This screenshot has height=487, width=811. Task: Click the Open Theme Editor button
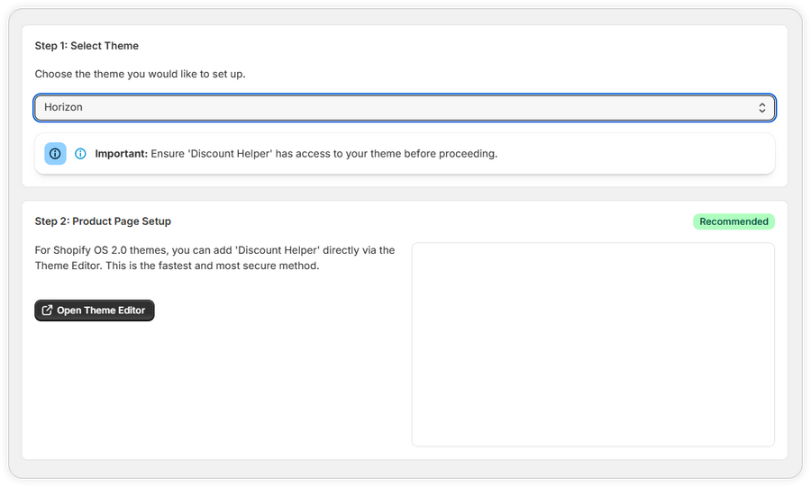pyautogui.click(x=95, y=311)
